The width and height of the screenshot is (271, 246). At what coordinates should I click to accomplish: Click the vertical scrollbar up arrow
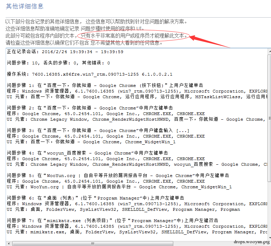(x=270, y=51)
